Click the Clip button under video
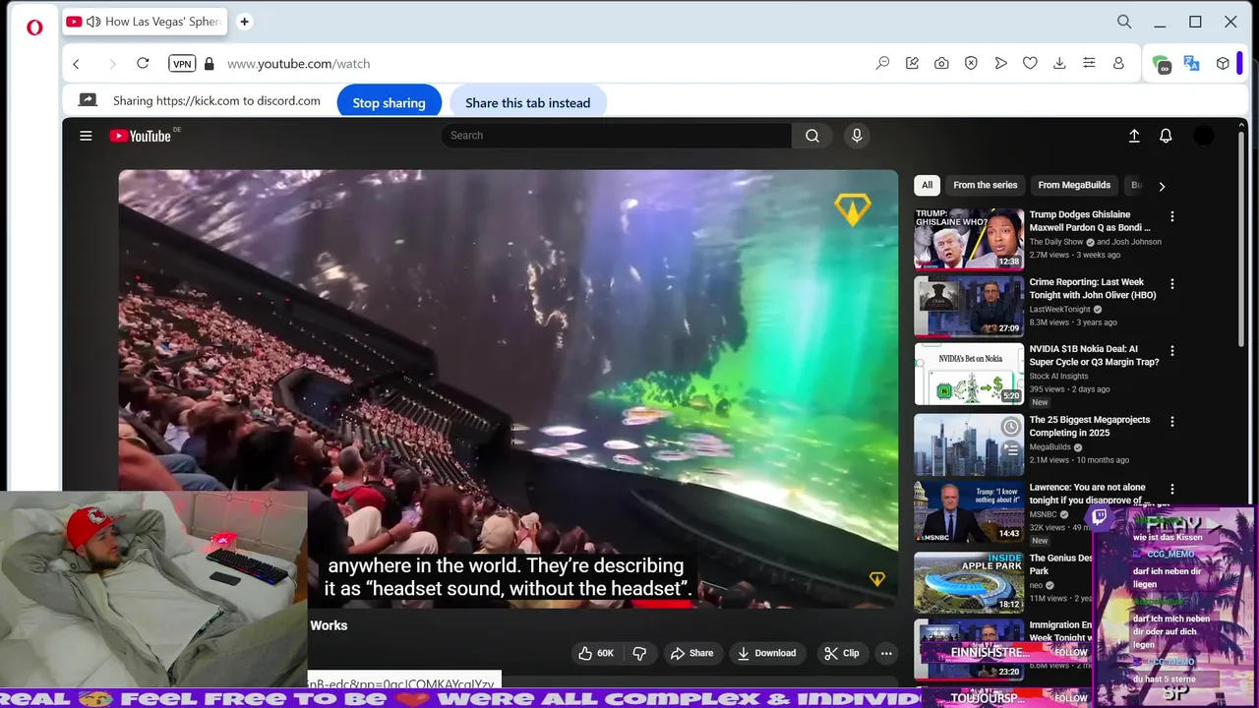The width and height of the screenshot is (1259, 708). click(x=842, y=653)
